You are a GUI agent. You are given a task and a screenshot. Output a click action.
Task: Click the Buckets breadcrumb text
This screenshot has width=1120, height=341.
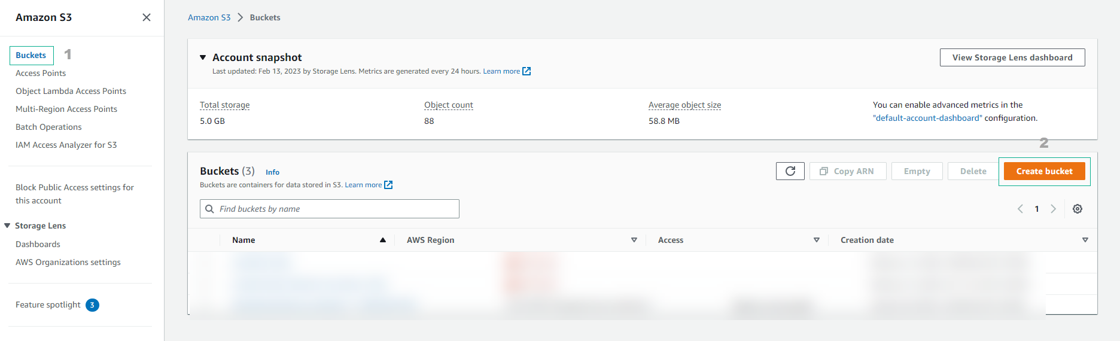point(265,17)
